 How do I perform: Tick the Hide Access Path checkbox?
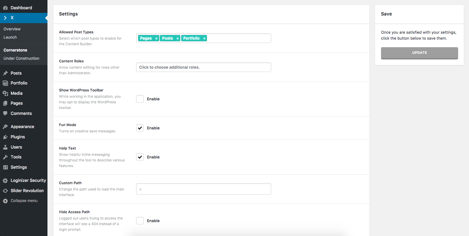pos(140,221)
